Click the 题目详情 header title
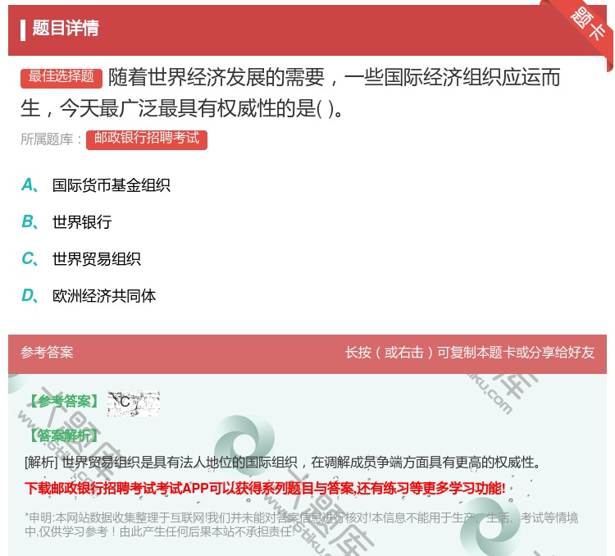Screen dimensions: 615x556 pos(66,28)
